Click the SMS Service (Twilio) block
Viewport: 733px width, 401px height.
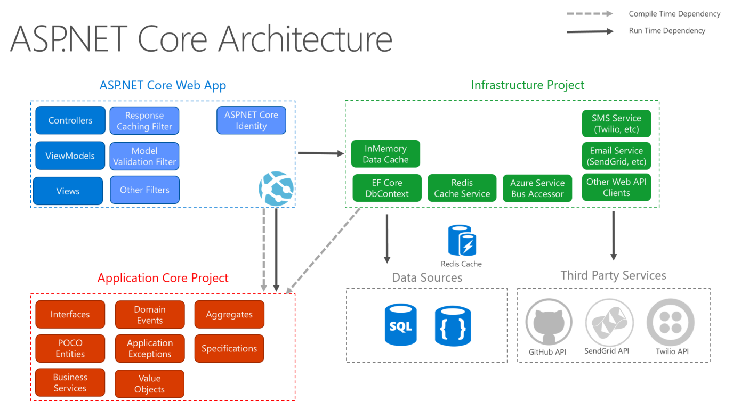click(x=616, y=123)
